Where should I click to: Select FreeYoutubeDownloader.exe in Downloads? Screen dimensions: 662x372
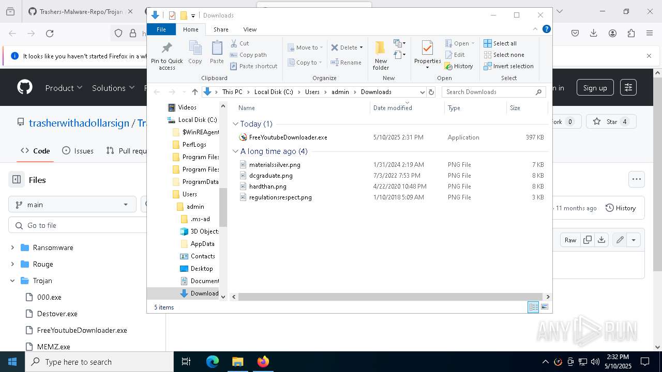[288, 137]
